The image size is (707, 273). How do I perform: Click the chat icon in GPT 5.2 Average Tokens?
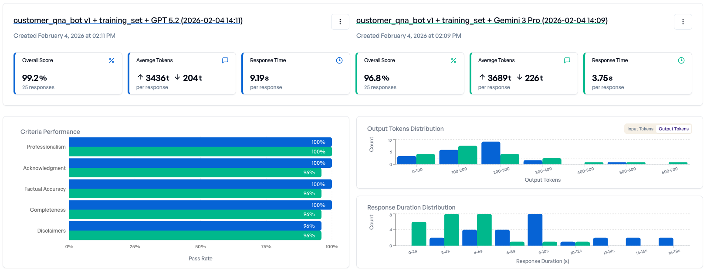[x=225, y=60]
